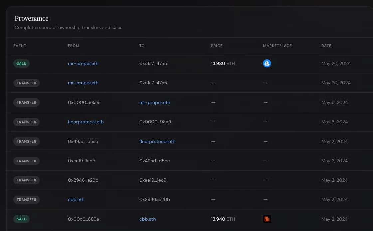
Task: Select the green SALE badge on the top row
Action: click(21, 63)
